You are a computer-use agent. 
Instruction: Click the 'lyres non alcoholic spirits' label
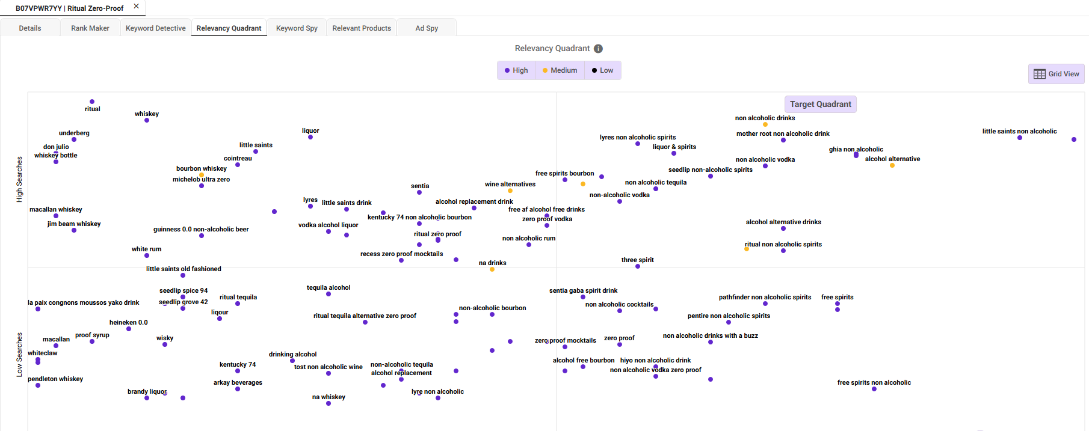point(637,137)
